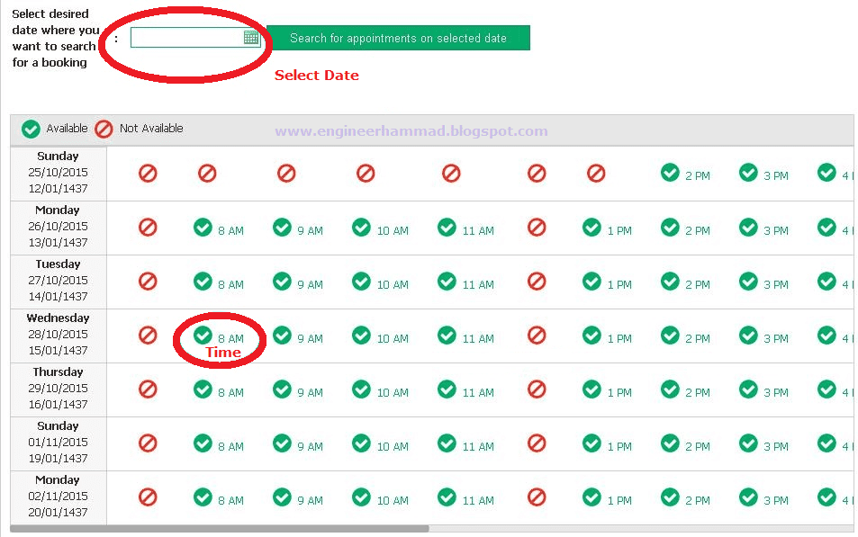The height and width of the screenshot is (537, 858).
Task: Click the Not Available legend icon
Action: click(102, 129)
